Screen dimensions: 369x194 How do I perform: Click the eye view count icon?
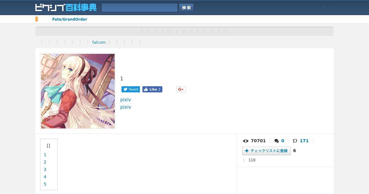[246, 141]
